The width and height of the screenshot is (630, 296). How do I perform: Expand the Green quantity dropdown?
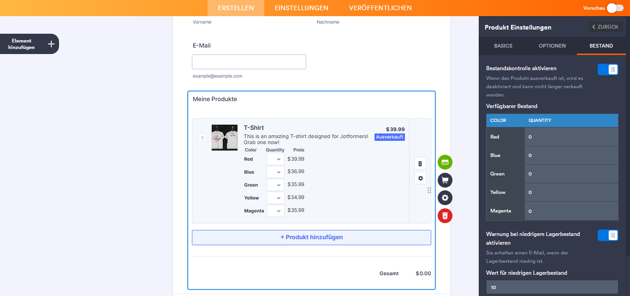(276, 185)
